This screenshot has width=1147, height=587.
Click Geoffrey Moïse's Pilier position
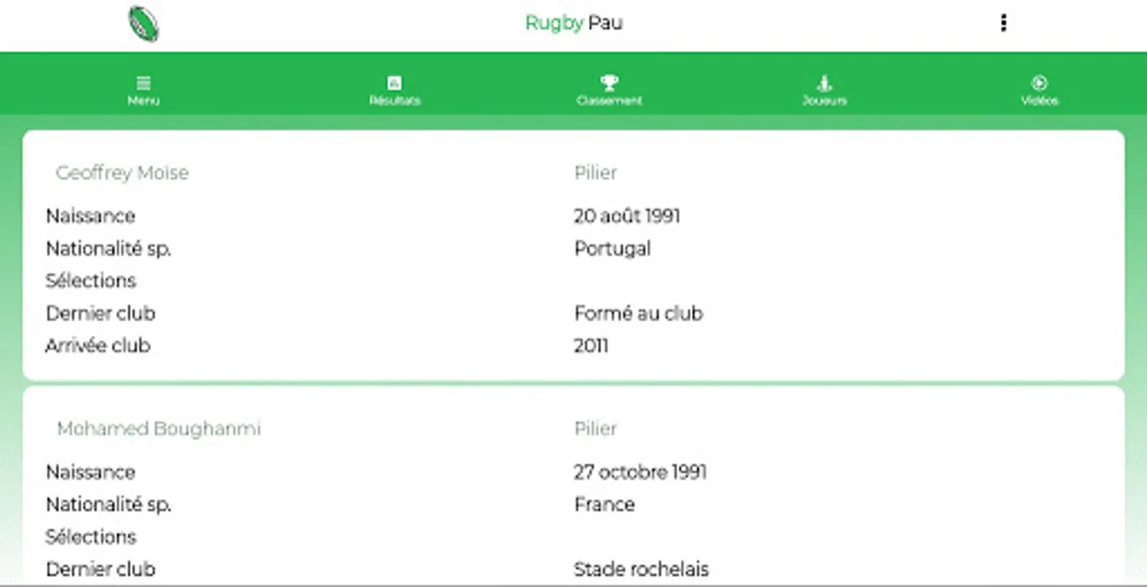click(x=595, y=173)
